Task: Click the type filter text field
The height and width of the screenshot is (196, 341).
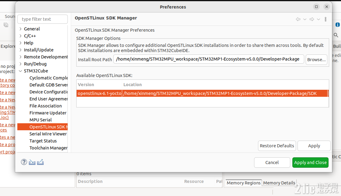Action: coord(43,19)
